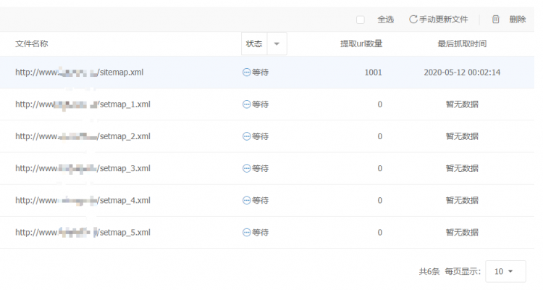Click the trash can delete icon

[496, 20]
